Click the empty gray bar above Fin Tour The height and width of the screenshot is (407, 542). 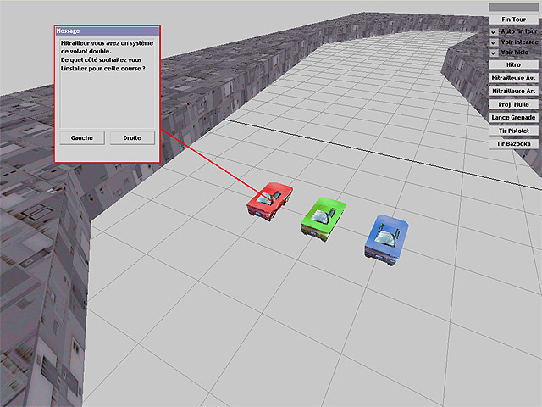point(513,6)
